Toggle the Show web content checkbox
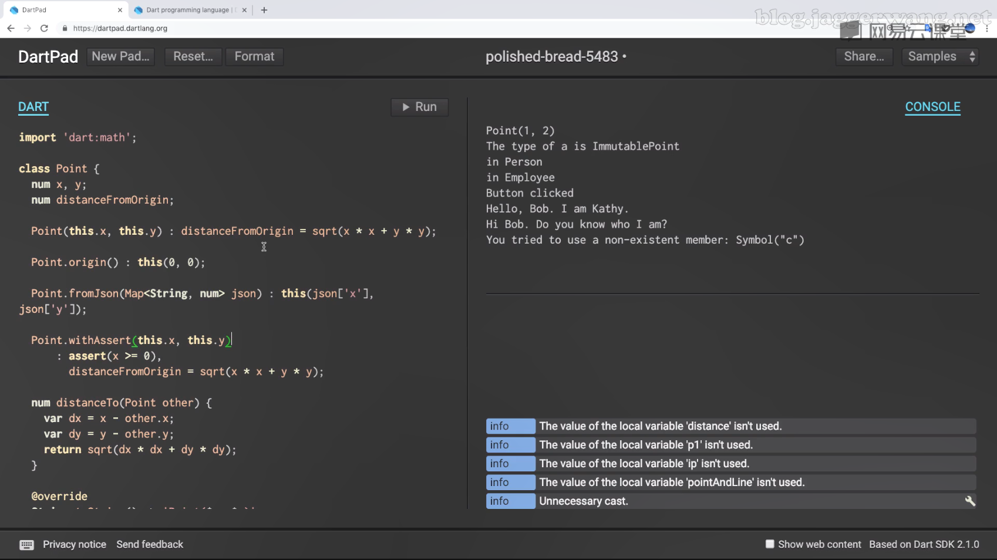The height and width of the screenshot is (560, 997). (x=770, y=544)
